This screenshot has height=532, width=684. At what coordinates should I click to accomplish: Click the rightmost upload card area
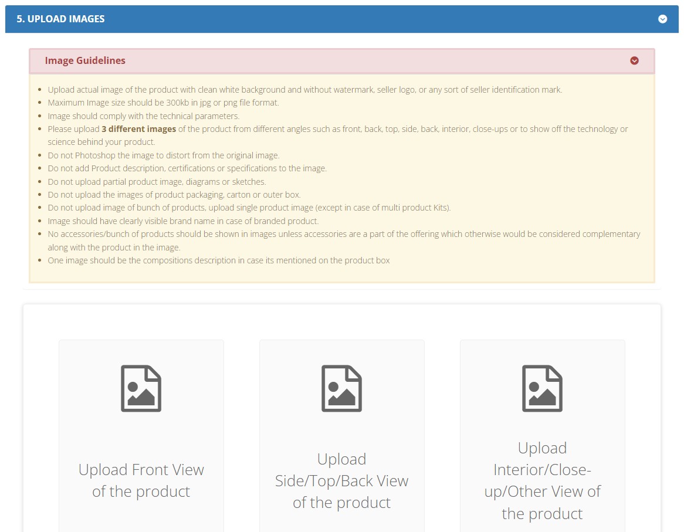click(542, 437)
